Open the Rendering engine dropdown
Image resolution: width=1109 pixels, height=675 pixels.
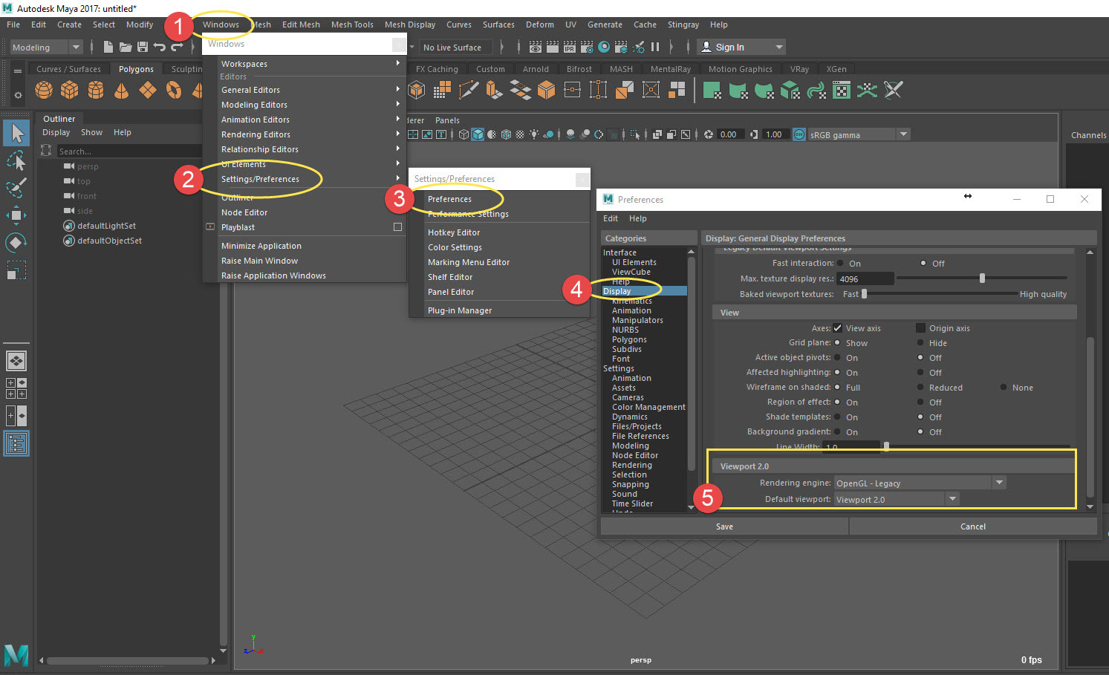[999, 482]
